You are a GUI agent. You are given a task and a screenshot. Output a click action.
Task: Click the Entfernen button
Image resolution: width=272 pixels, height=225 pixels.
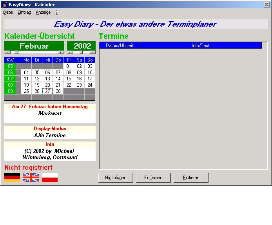[153, 178]
